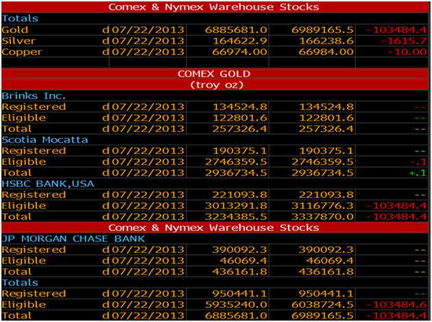The height and width of the screenshot is (322, 432).
Task: Select the Silver totals row label
Action: click(19, 40)
